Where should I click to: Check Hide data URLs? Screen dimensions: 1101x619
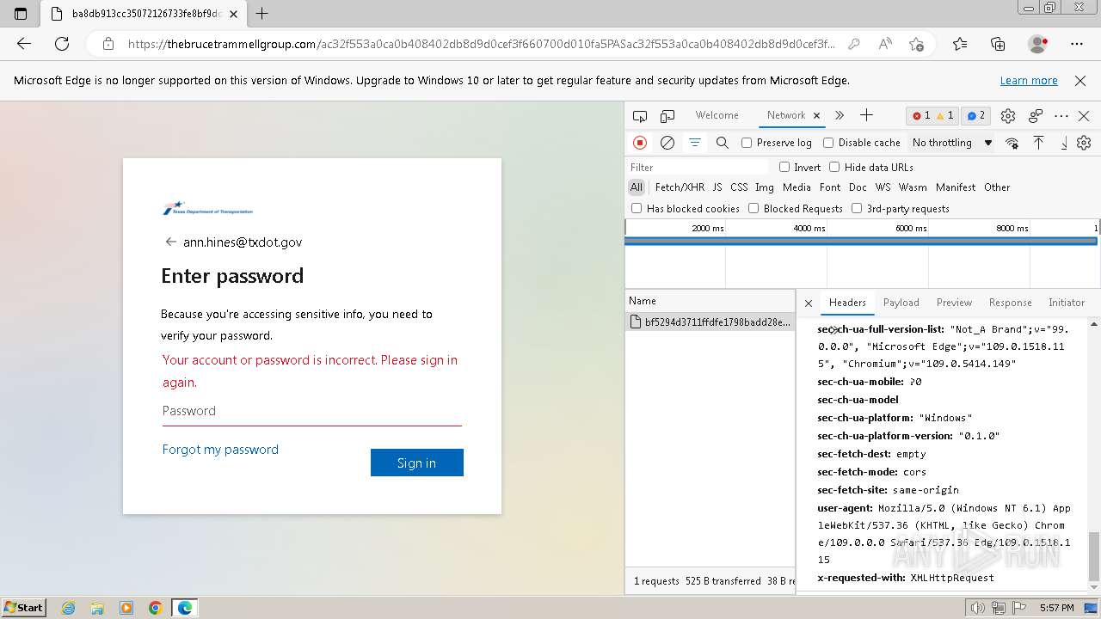[833, 167]
